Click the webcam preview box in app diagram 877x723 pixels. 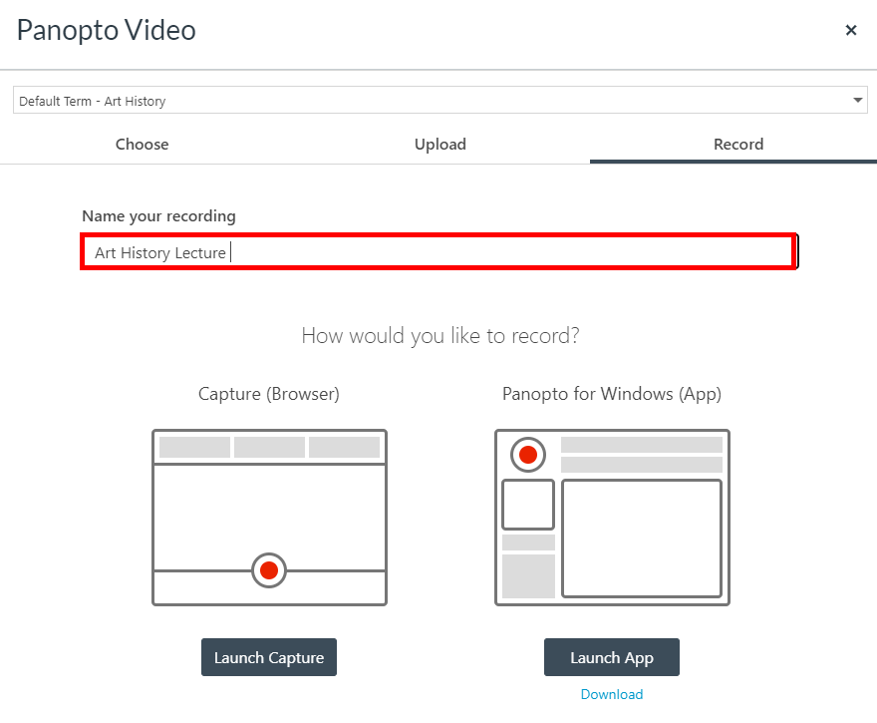528,505
